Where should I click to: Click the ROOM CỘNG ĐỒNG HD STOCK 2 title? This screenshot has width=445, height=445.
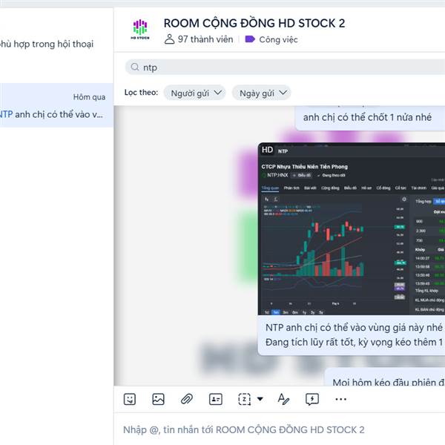pyautogui.click(x=254, y=23)
